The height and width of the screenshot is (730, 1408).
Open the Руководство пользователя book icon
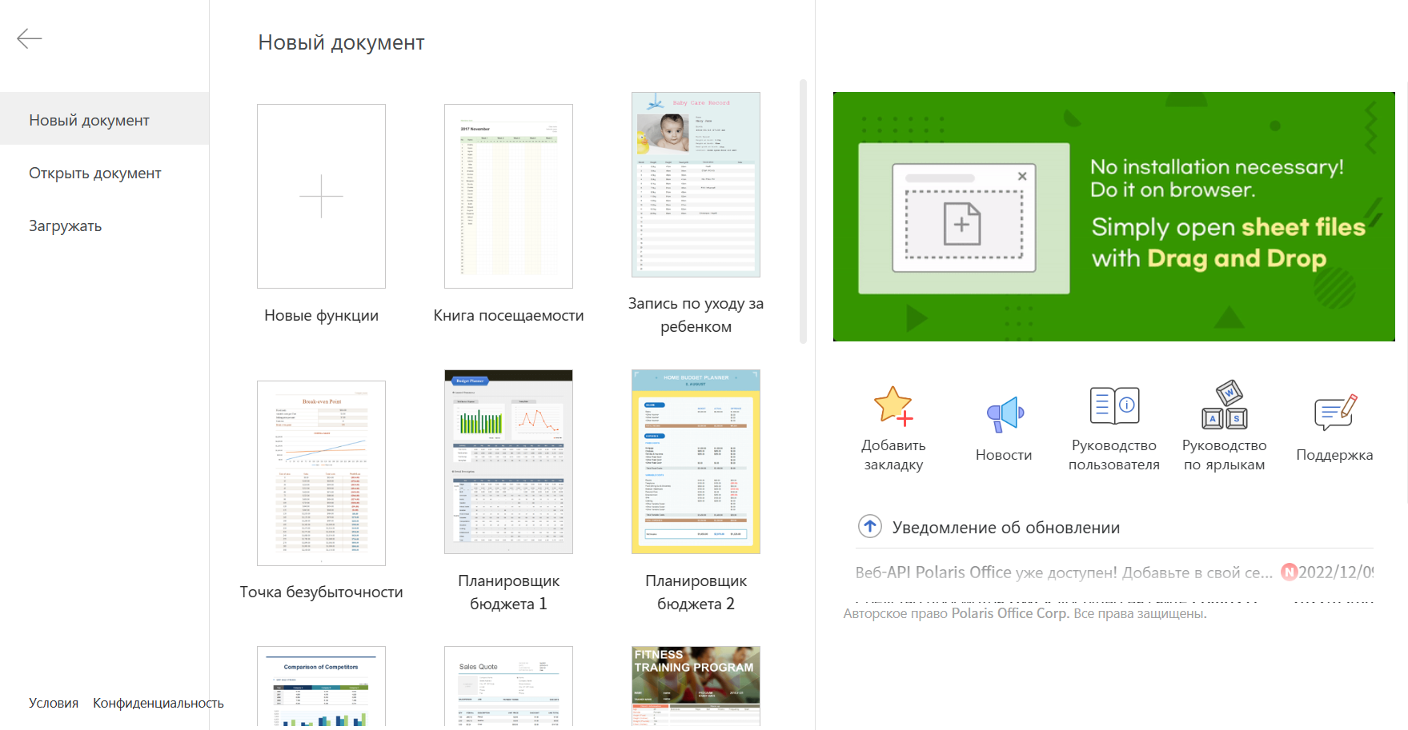click(x=1114, y=405)
